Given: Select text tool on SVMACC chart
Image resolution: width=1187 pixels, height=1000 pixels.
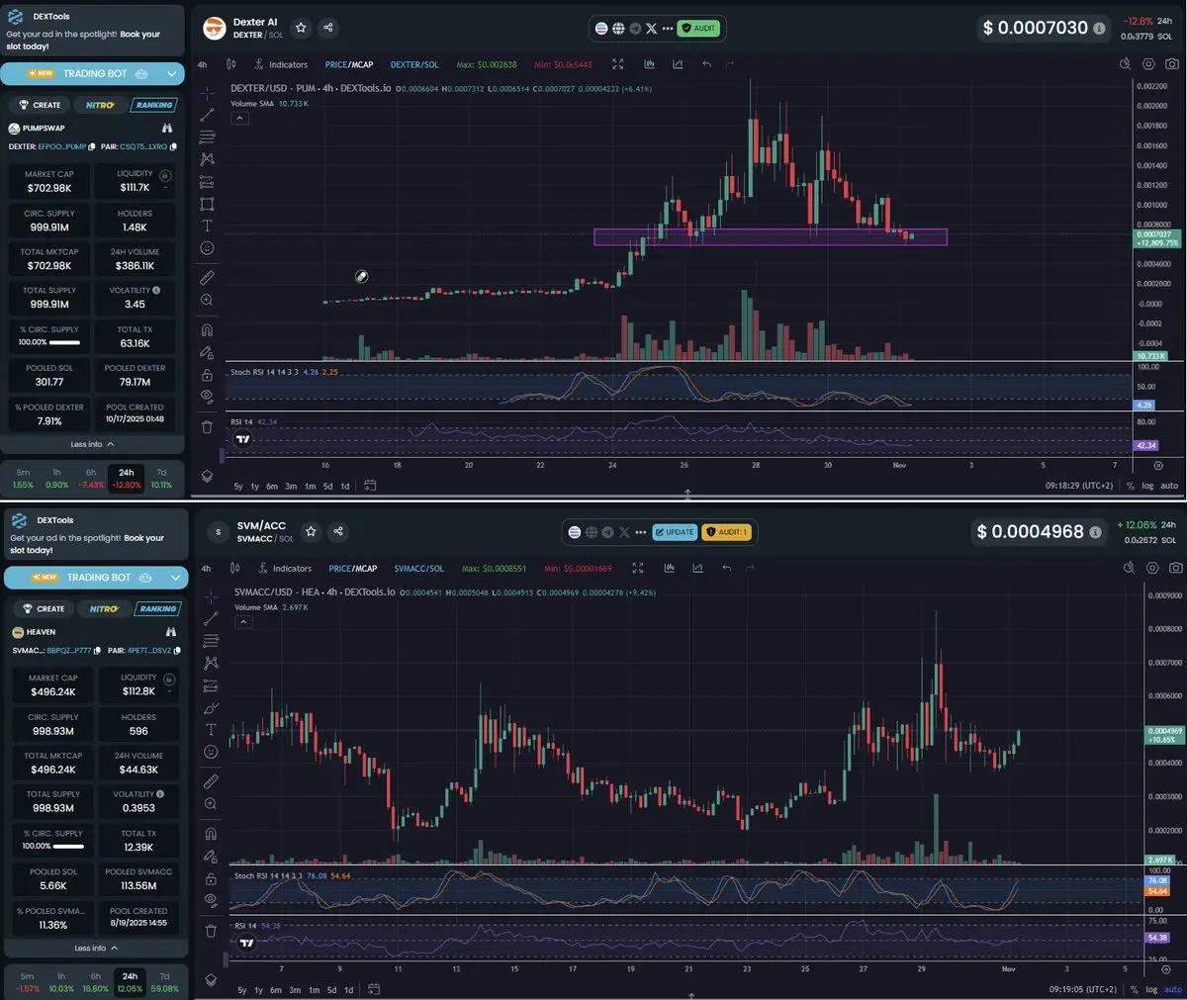Looking at the screenshot, I should [x=210, y=730].
